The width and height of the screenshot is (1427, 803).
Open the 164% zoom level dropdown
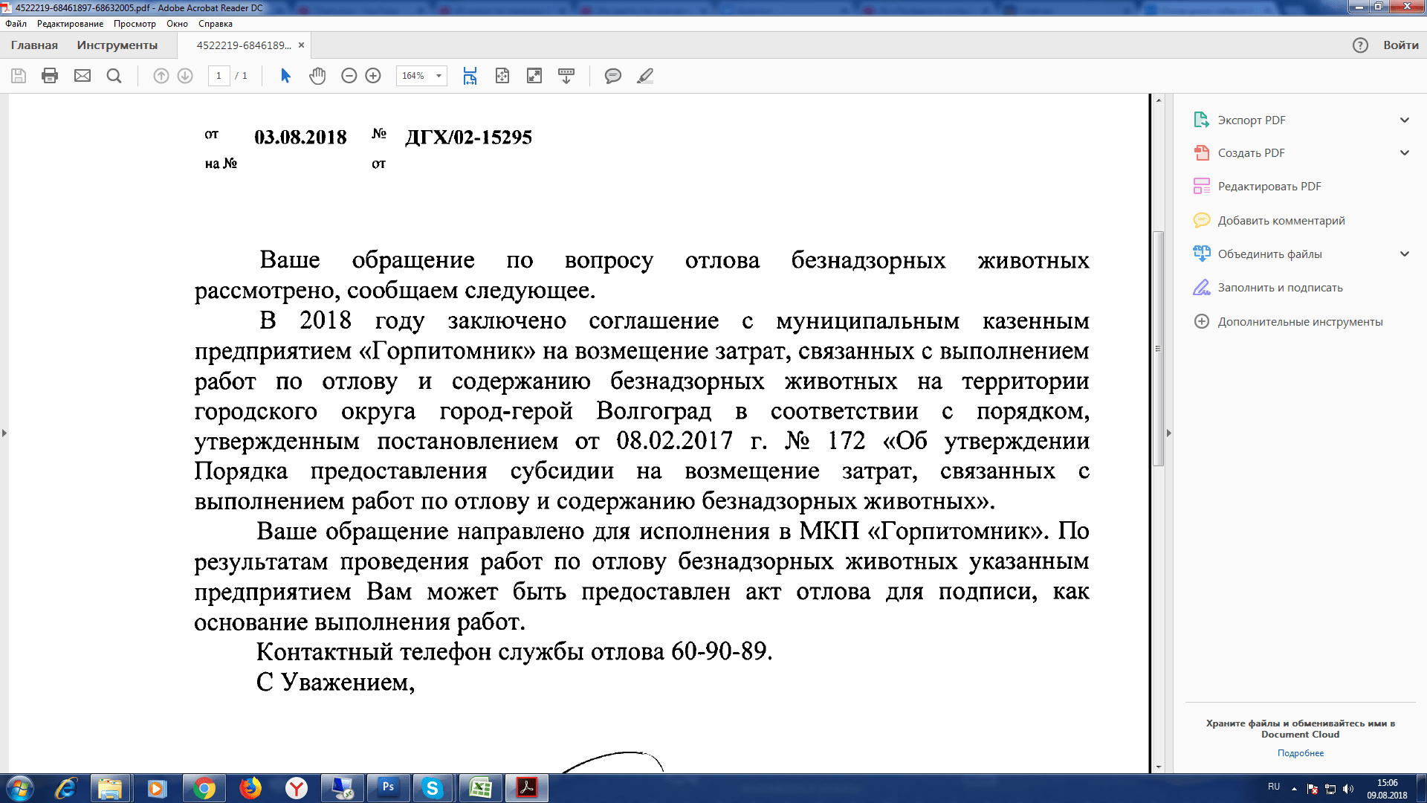pyautogui.click(x=439, y=76)
